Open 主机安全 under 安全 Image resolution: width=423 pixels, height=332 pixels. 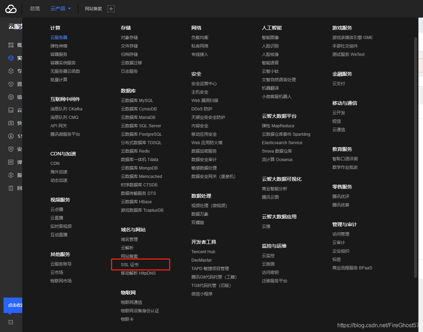pos(200,92)
